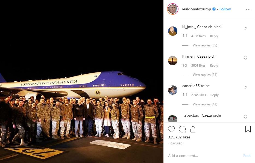
Task: Expand View replies (43)
Action: coord(205,104)
